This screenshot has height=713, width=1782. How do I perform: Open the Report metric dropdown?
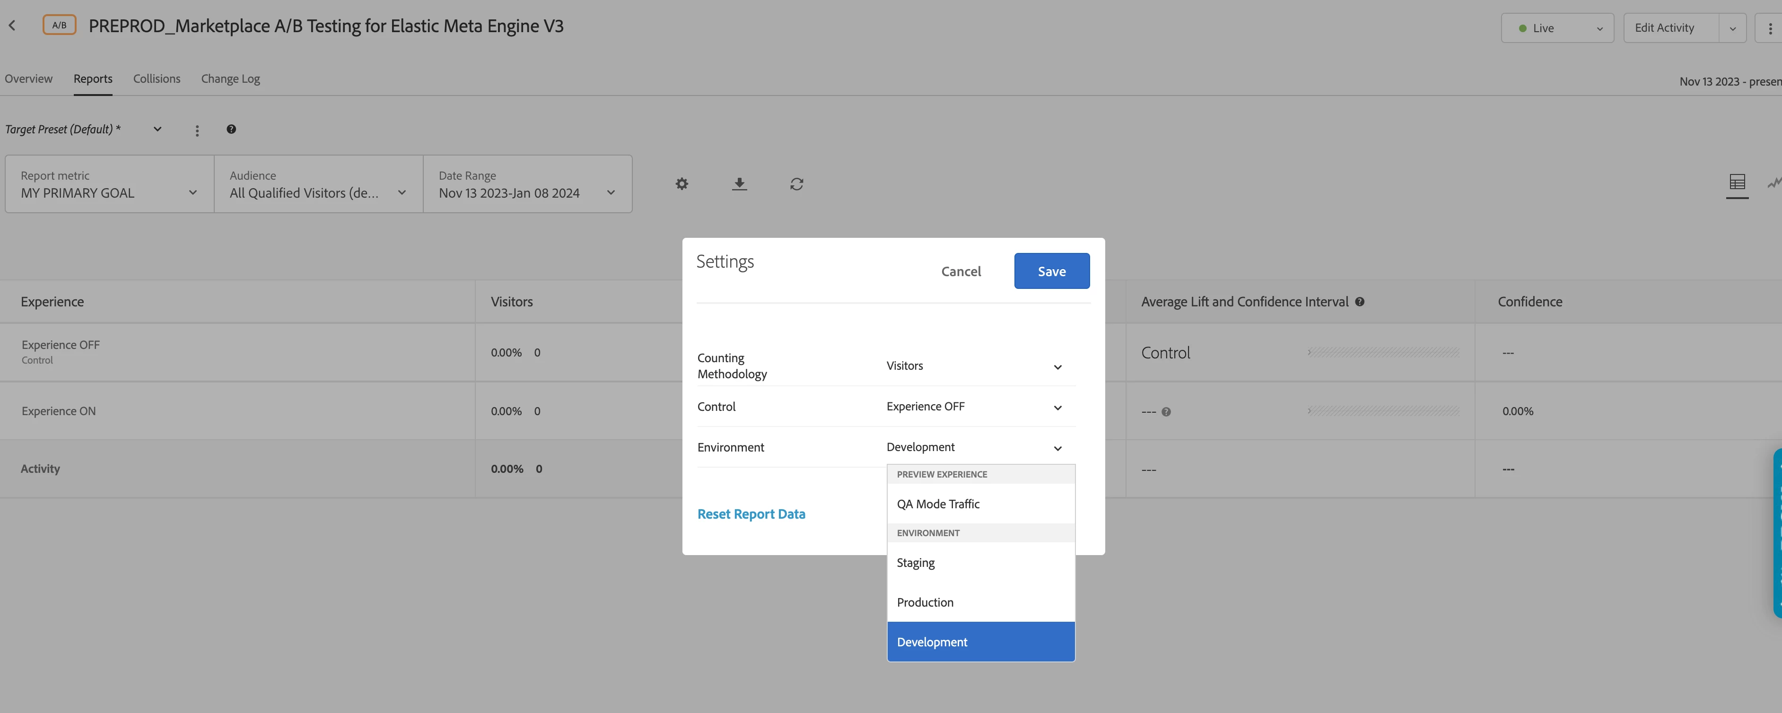tap(109, 185)
